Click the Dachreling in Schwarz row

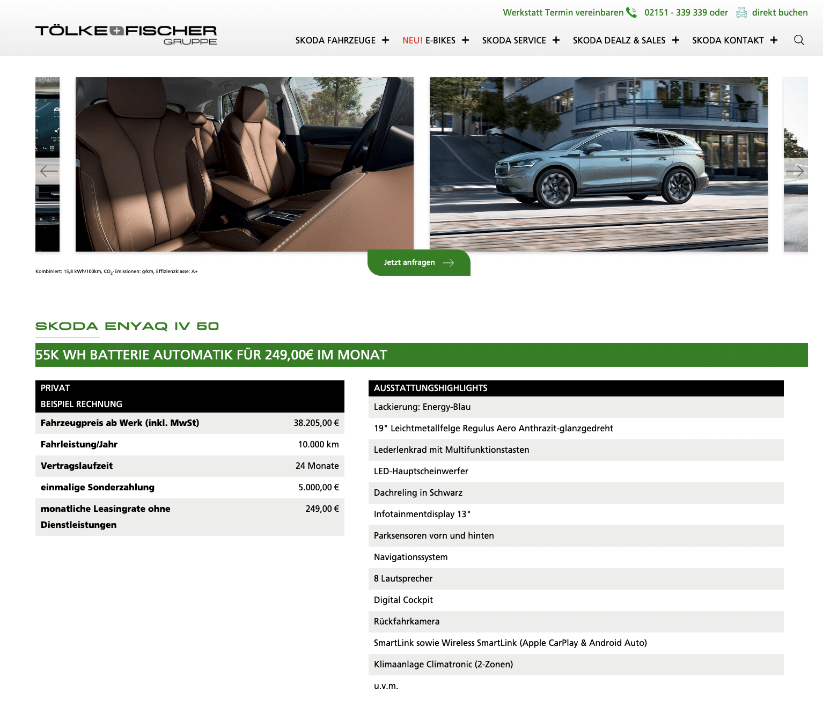click(x=576, y=493)
